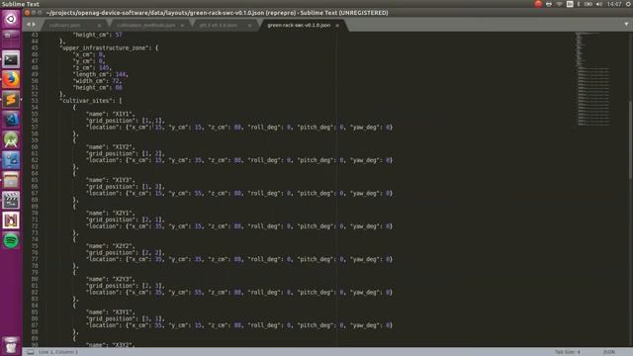Viewport: 633px width, 356px height.
Task: Open the video clapperboard app in dock
Action: 11,200
